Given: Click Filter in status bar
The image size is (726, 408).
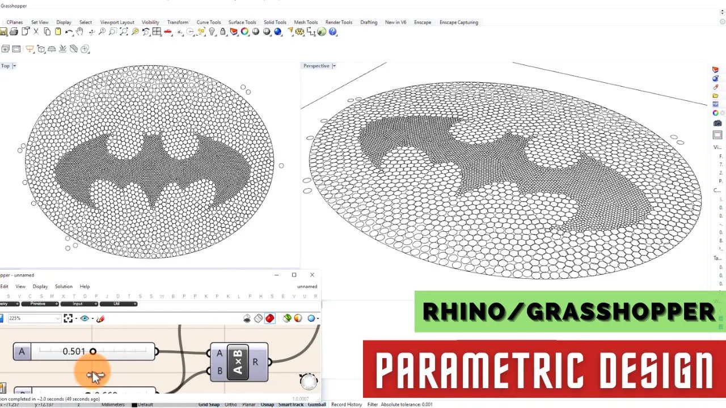Looking at the screenshot, I should click(x=373, y=405).
